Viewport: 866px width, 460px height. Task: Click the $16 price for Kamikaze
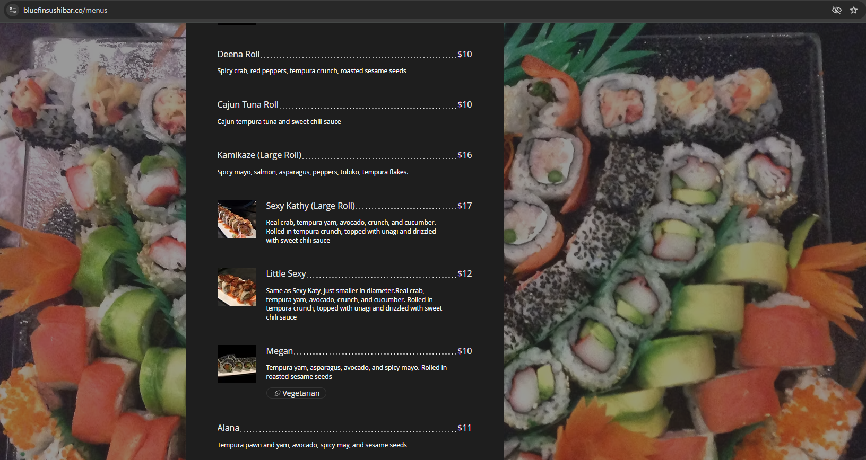(465, 155)
